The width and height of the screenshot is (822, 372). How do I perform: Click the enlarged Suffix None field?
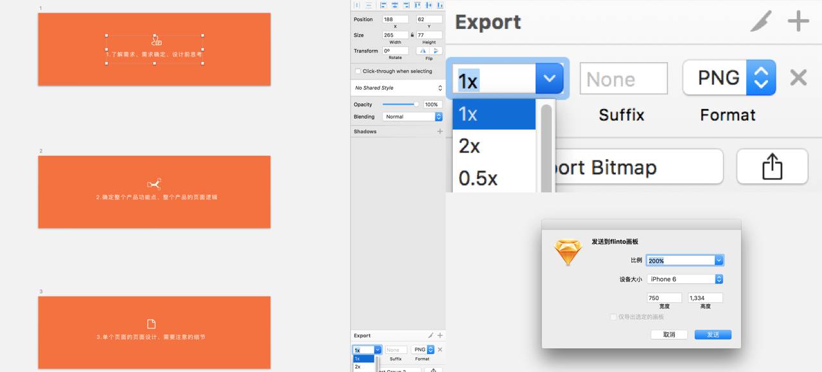624,78
